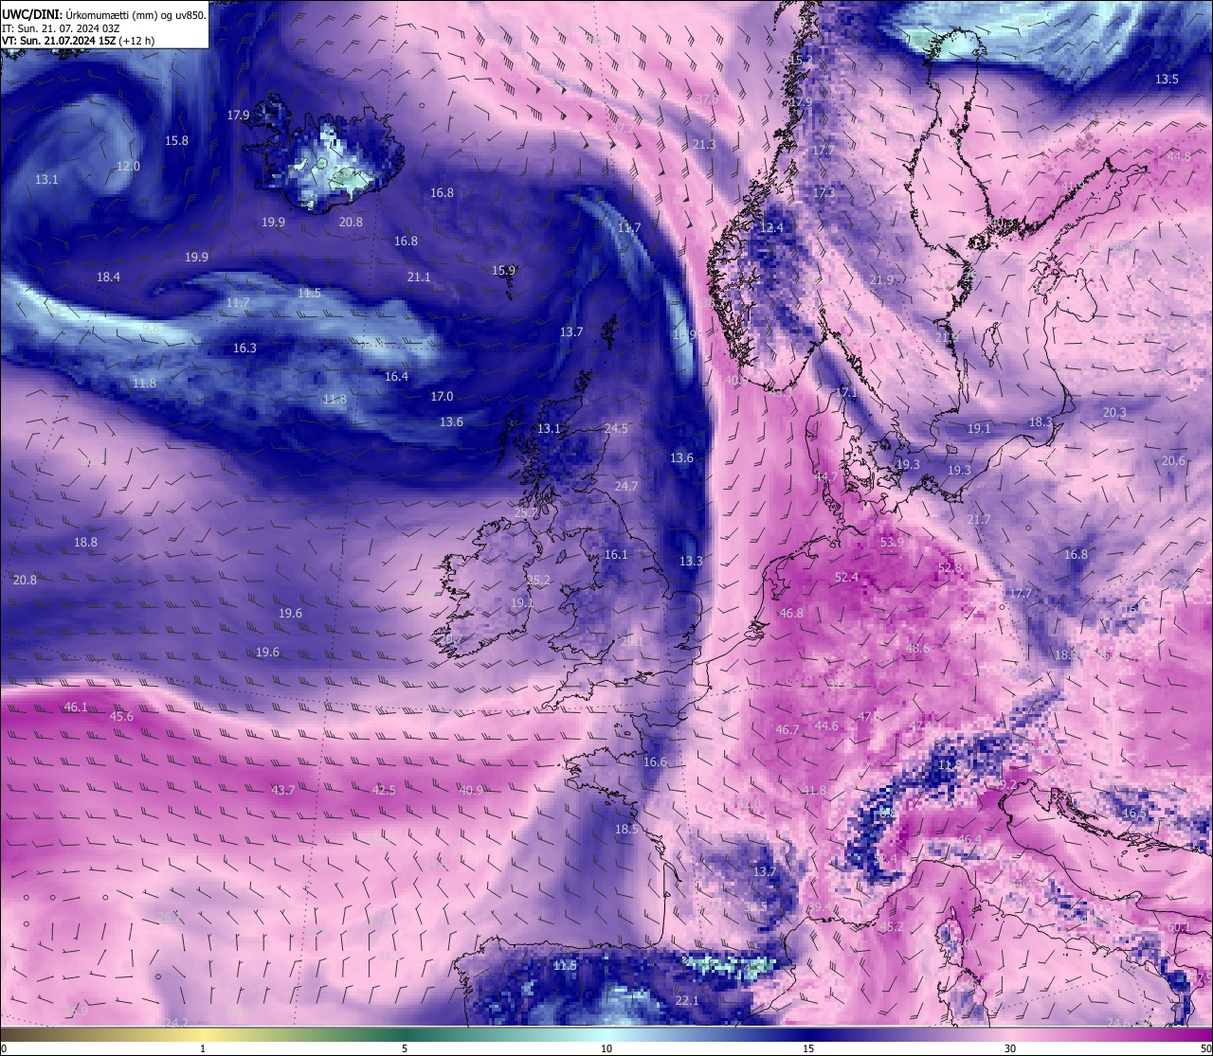The image size is (1213, 1056).
Task: Click the 16.6 value near Brittany
Action: tap(655, 761)
